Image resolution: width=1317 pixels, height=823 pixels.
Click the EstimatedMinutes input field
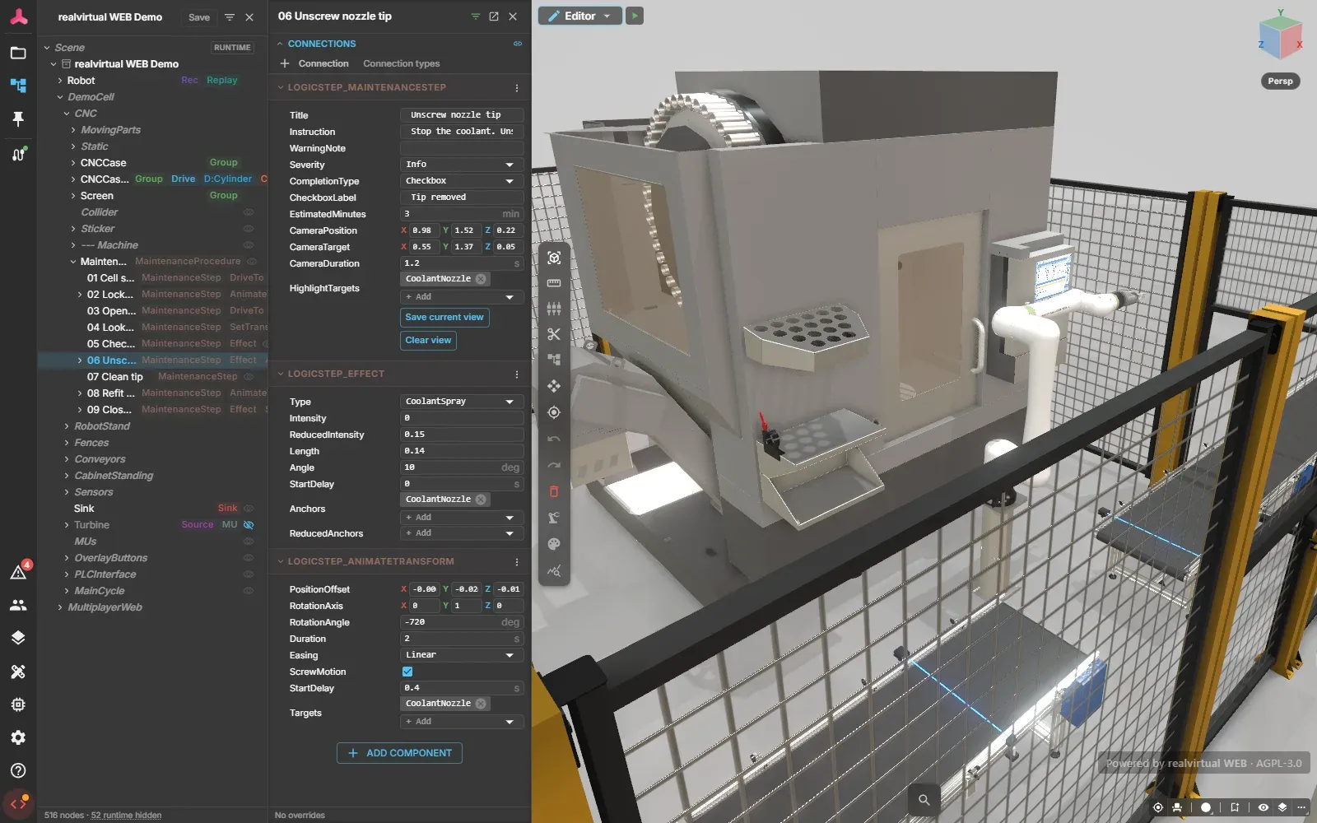462,214
